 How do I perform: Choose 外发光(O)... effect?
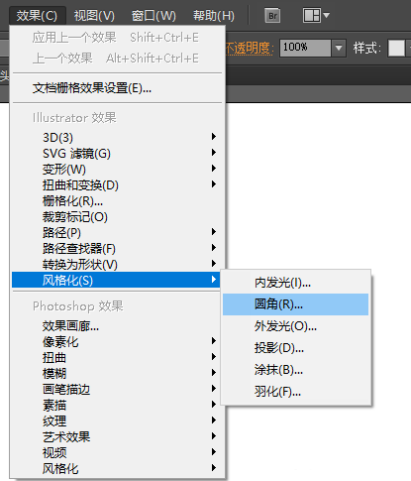tap(295, 326)
